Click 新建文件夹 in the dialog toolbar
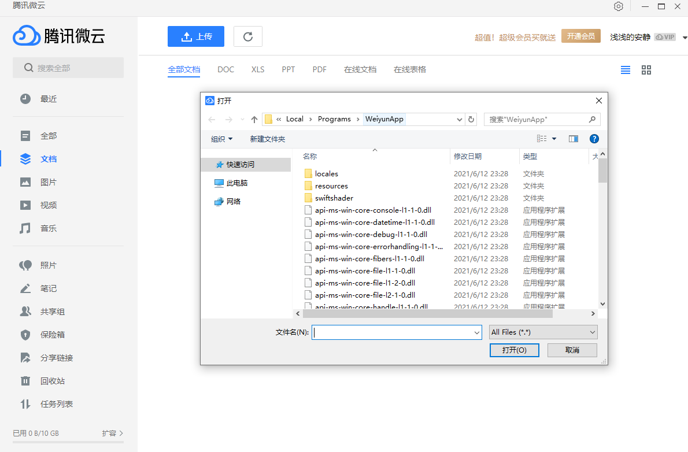This screenshot has width=688, height=452. pos(268,139)
